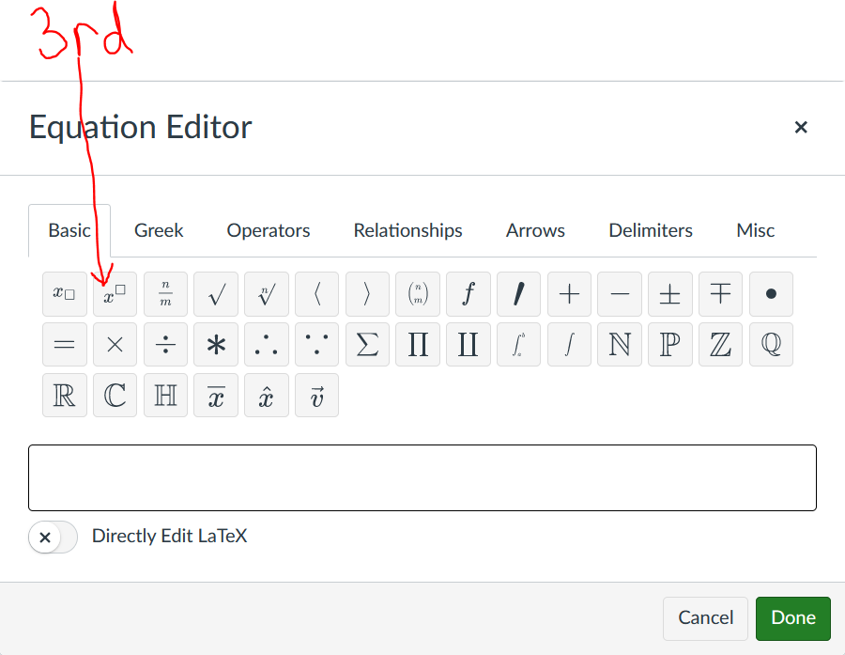The height and width of the screenshot is (655, 845).
Task: Insert a superscript exponent symbol
Action: pyautogui.click(x=115, y=294)
